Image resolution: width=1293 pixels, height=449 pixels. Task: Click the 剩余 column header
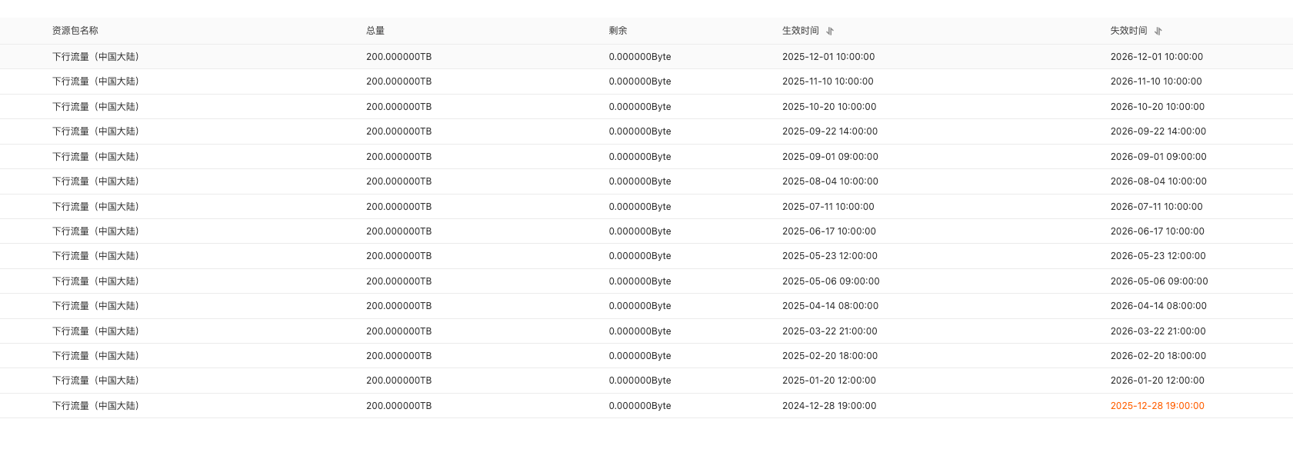click(x=618, y=31)
